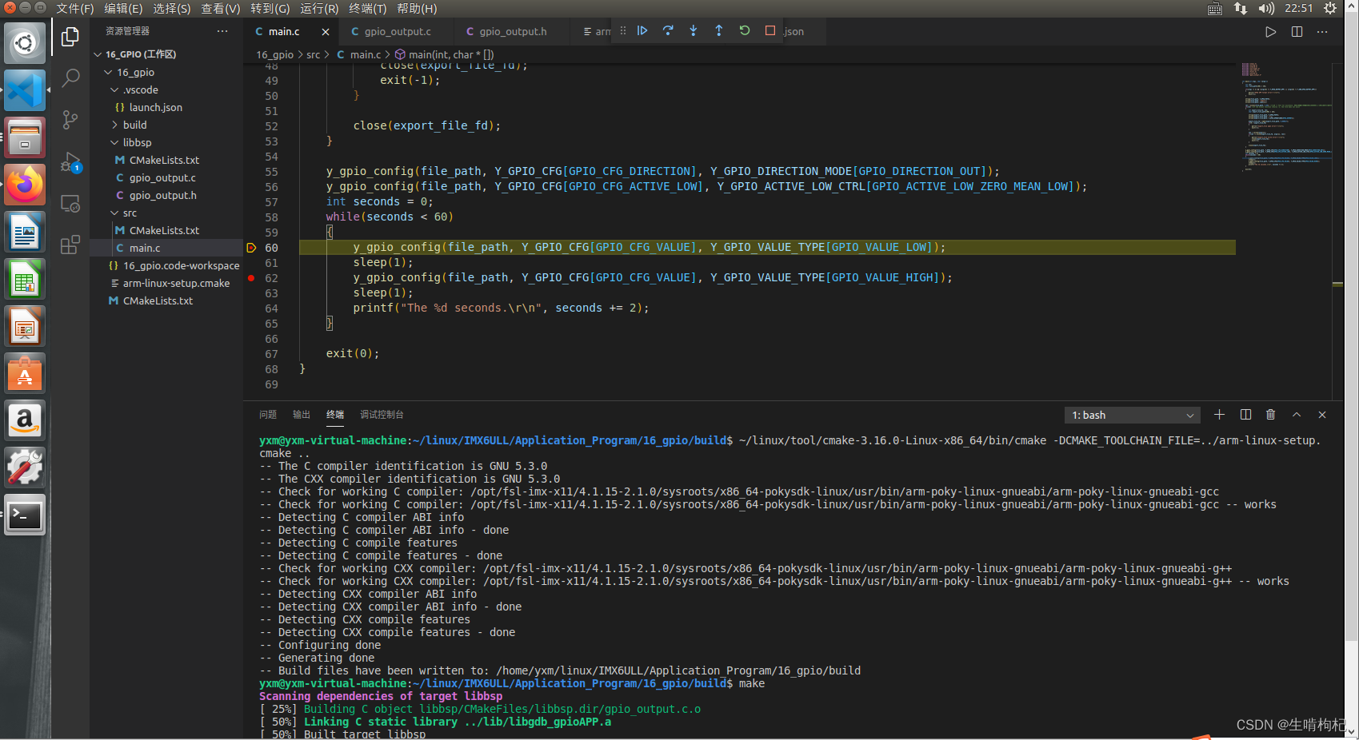The height and width of the screenshot is (740, 1359).
Task: Open the Remote Explorer view
Action: 70,204
